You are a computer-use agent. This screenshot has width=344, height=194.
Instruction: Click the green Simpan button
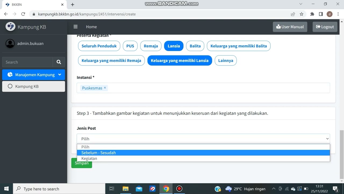(82, 163)
